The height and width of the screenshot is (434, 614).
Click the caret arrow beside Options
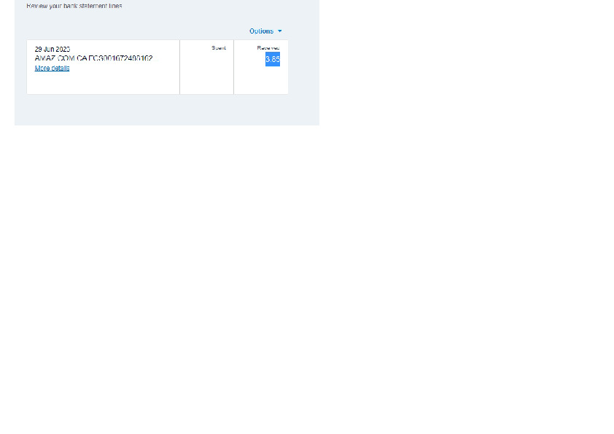click(x=280, y=31)
